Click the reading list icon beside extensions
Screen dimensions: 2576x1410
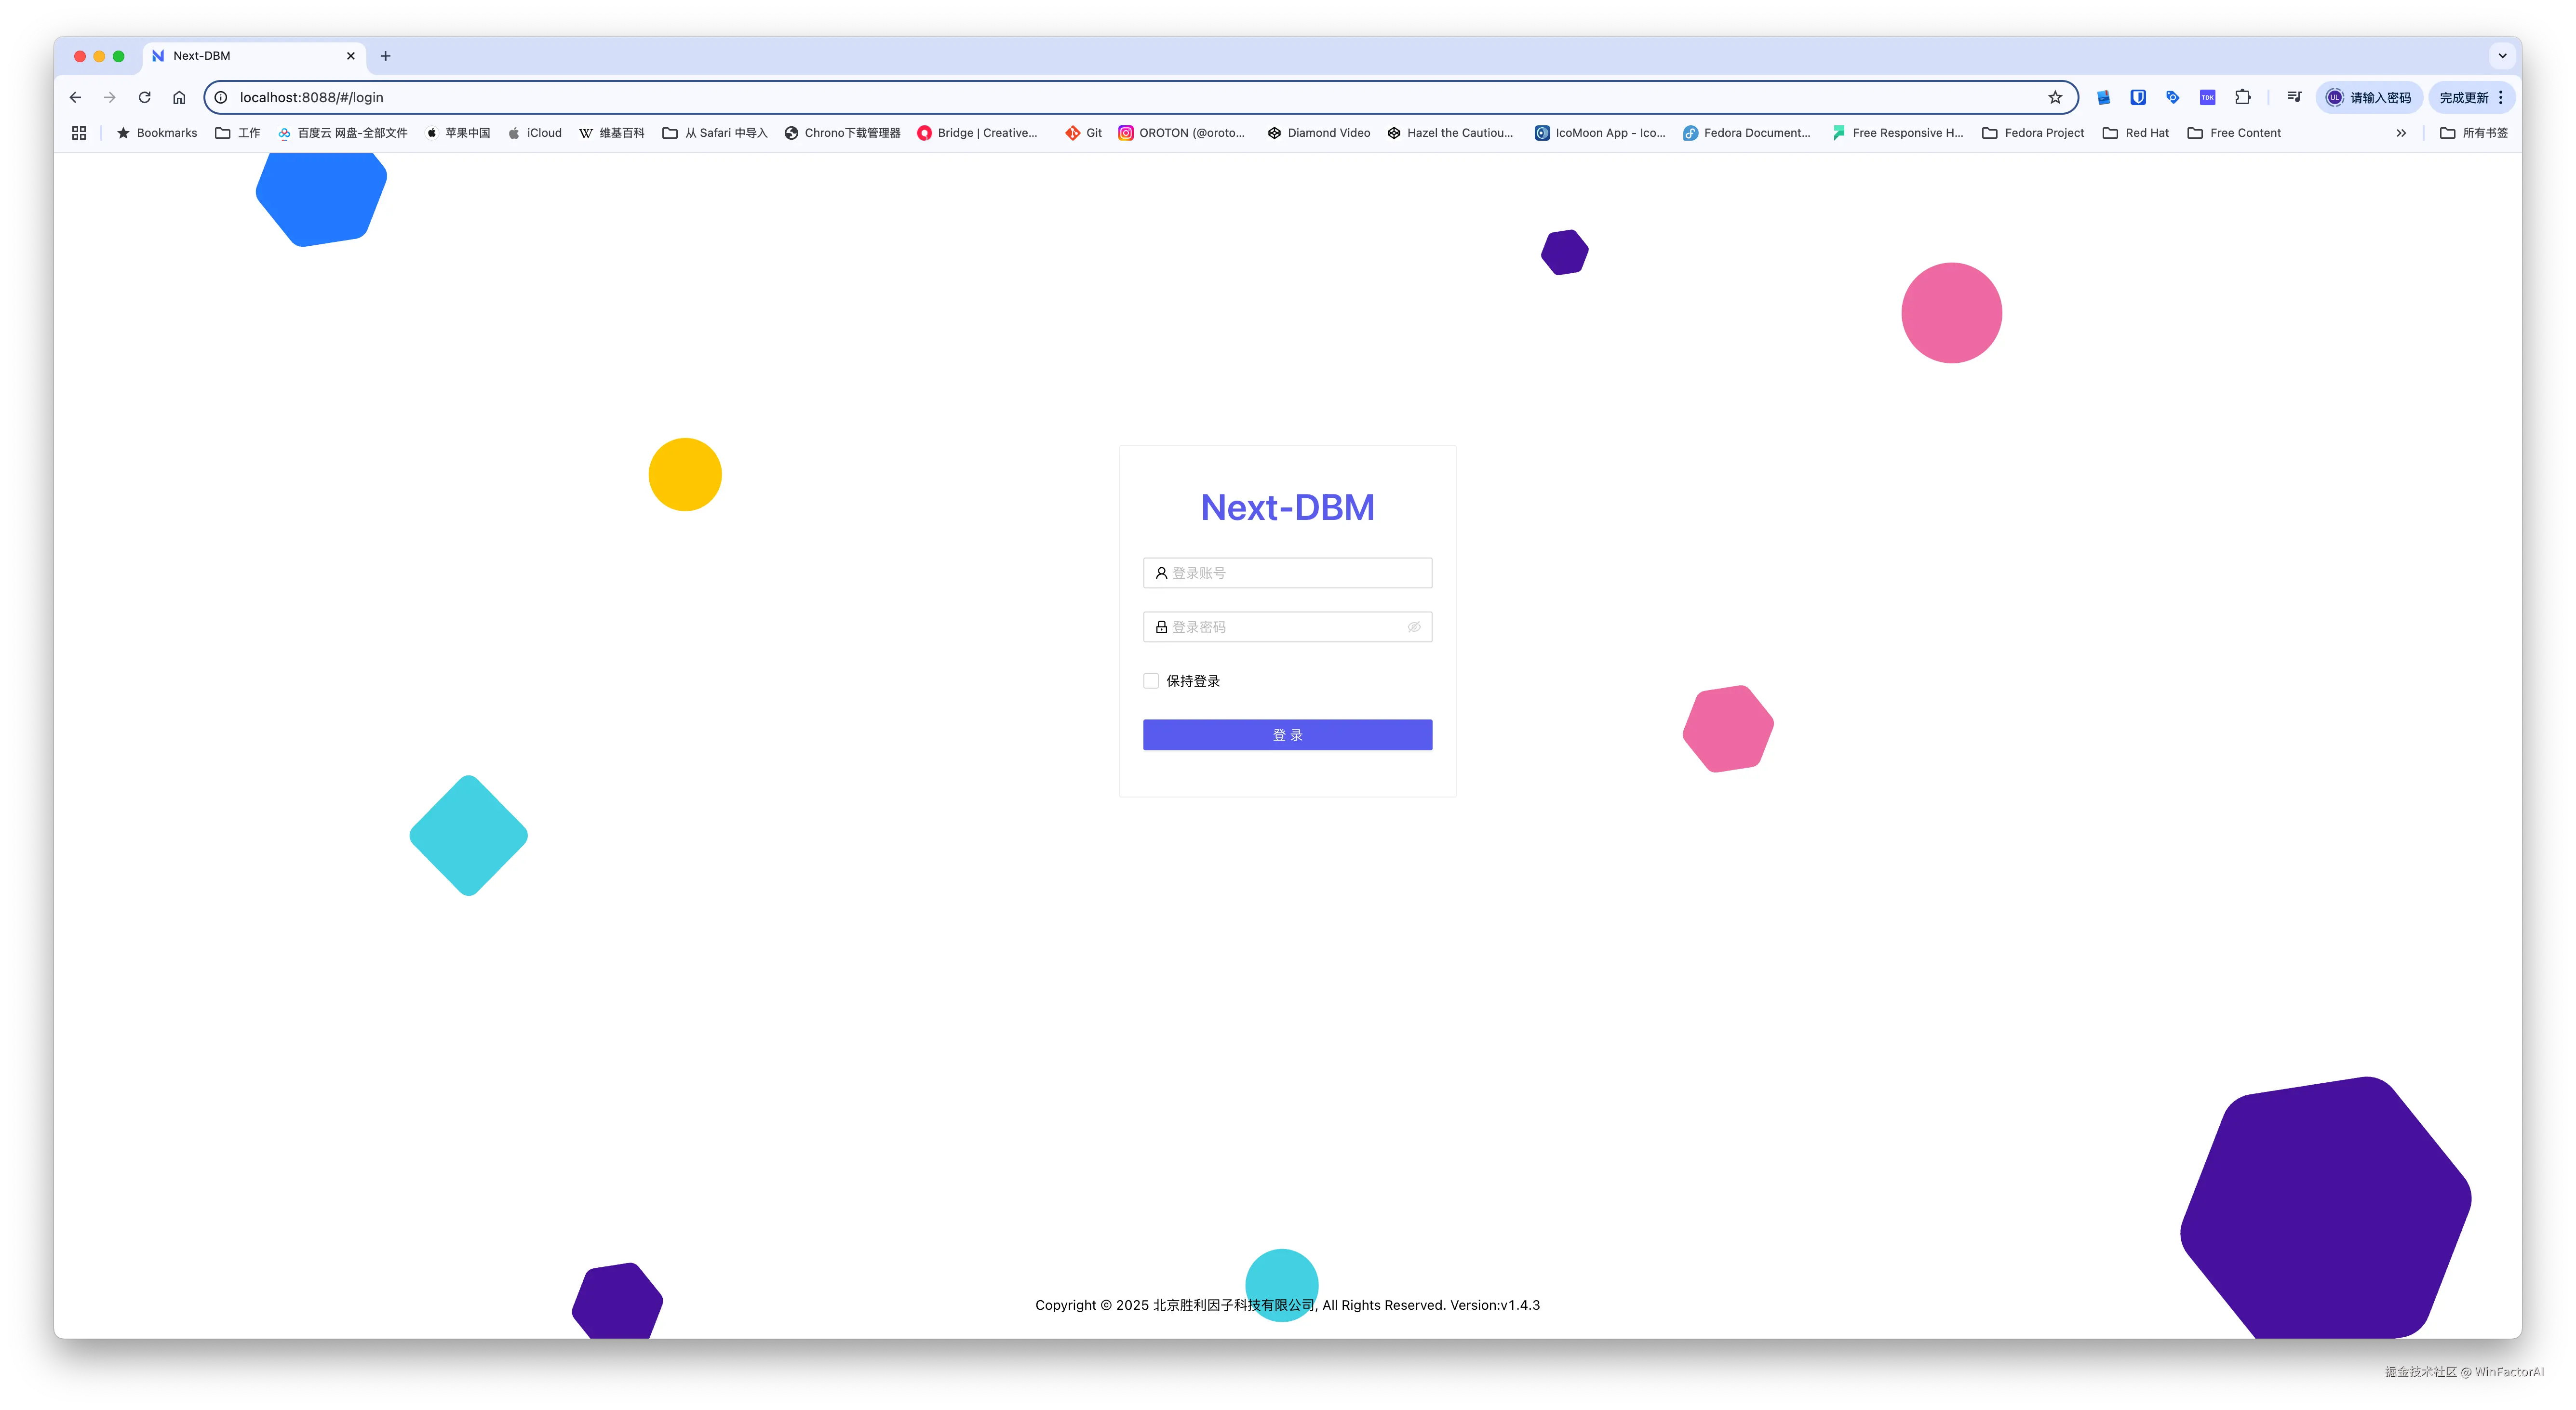click(2294, 97)
